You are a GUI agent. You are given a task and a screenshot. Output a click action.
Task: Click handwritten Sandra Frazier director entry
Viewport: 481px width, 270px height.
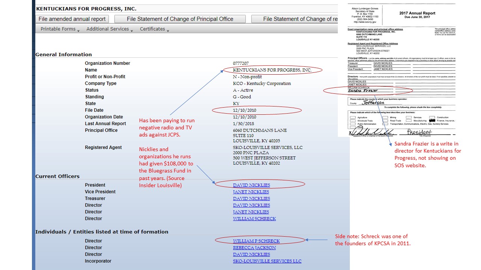pos(363,90)
